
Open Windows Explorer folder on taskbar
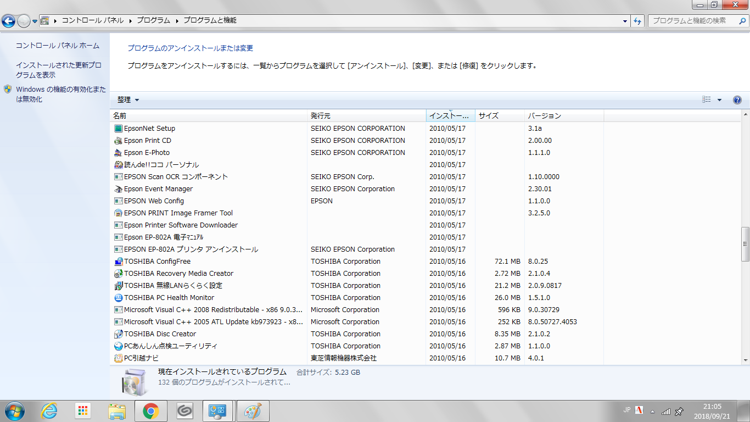pos(117,410)
